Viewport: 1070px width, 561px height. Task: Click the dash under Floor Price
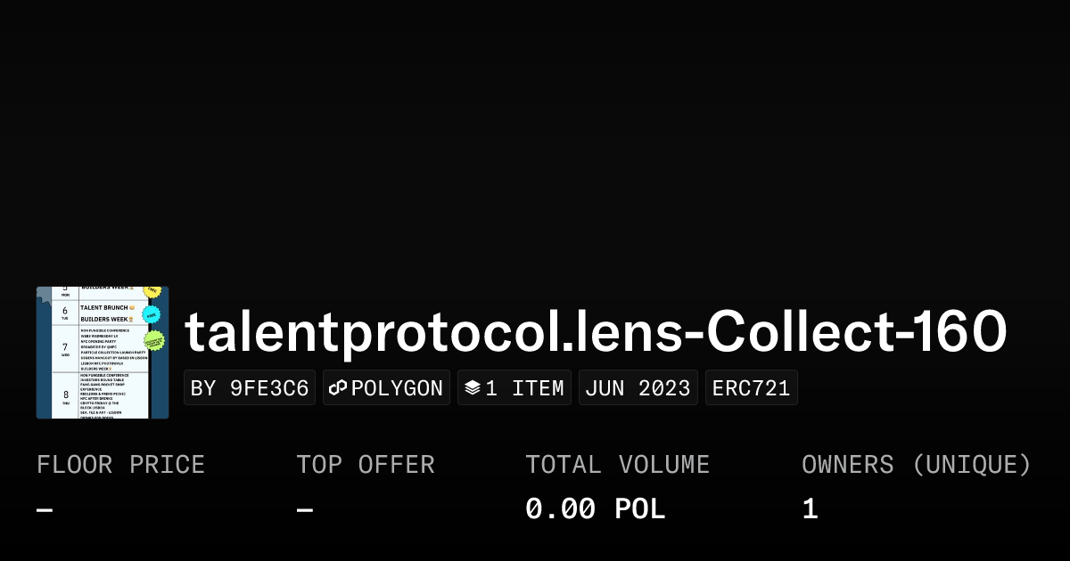coord(45,510)
